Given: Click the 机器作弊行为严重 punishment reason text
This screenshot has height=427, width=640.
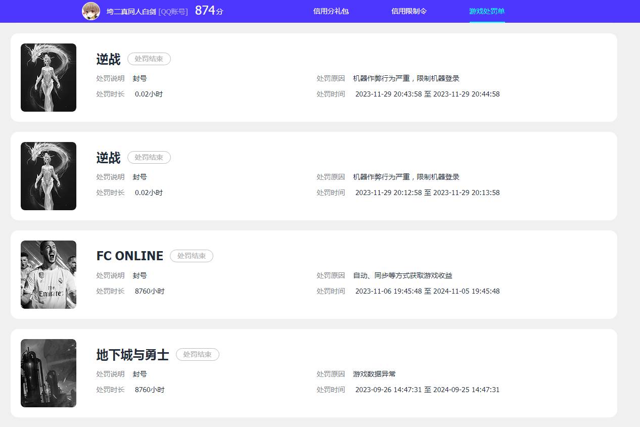Looking at the screenshot, I should point(406,78).
